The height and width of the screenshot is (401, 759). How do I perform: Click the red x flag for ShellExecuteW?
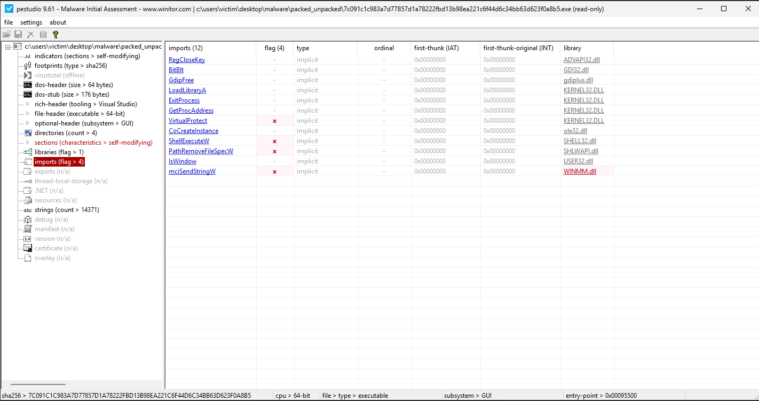pyautogui.click(x=274, y=141)
